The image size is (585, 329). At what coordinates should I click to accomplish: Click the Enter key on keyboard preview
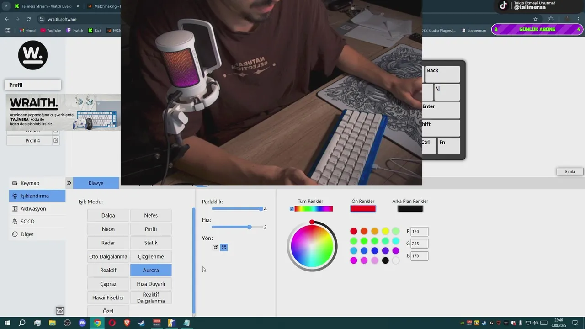click(x=441, y=110)
